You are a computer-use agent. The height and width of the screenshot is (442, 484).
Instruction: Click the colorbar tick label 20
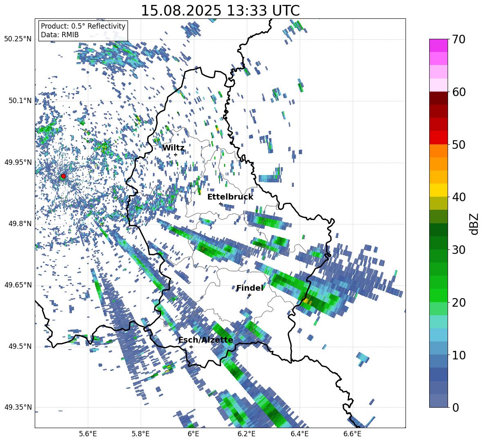(x=459, y=303)
